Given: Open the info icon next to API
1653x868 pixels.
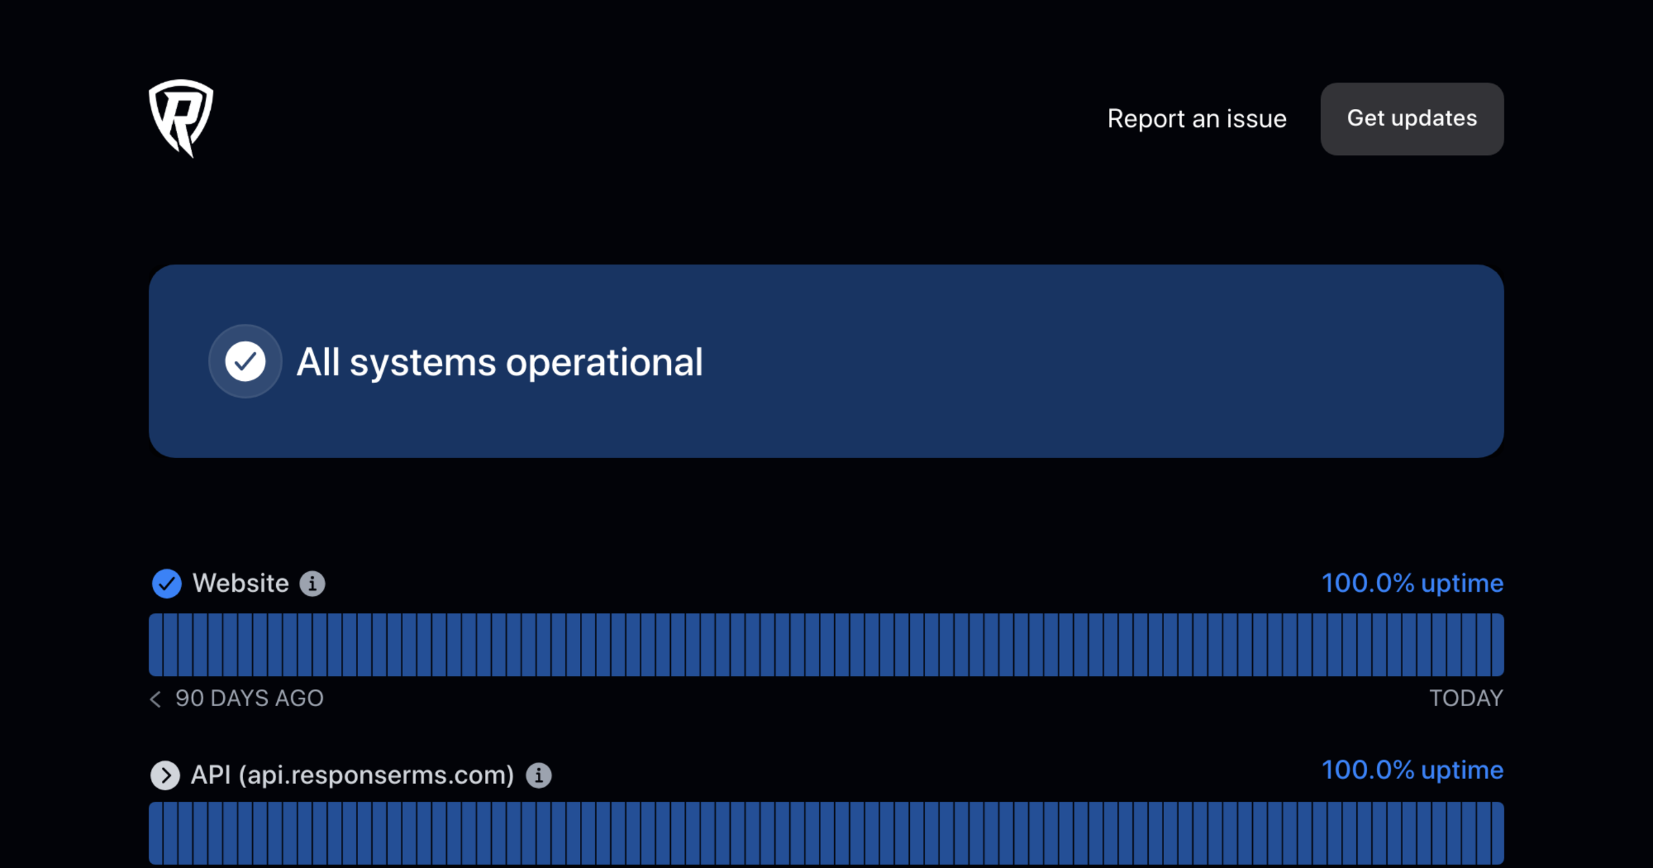Looking at the screenshot, I should point(540,775).
